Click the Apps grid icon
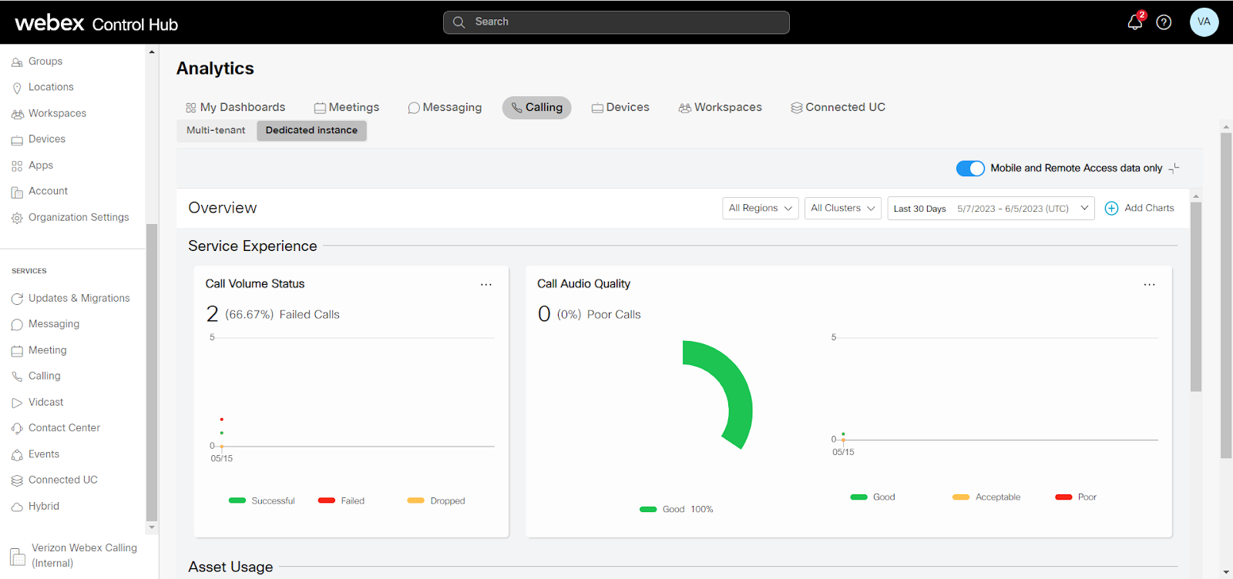This screenshot has height=579, width=1233. [17, 166]
